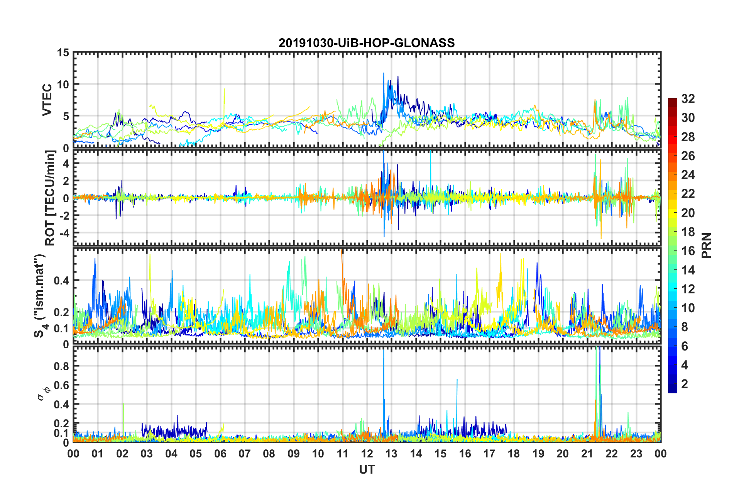Click x-axis tick label 09

[x=293, y=454]
